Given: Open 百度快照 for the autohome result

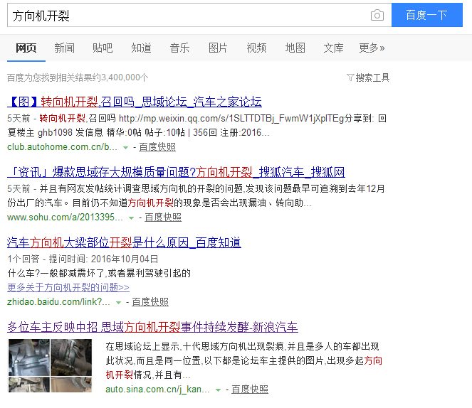Looking at the screenshot, I should [157, 147].
